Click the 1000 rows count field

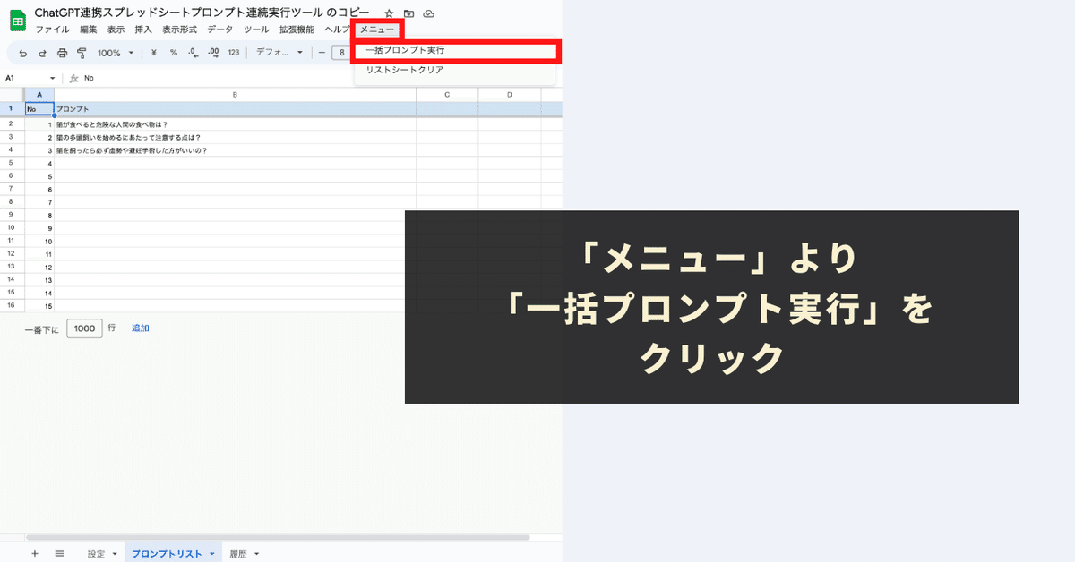point(85,328)
